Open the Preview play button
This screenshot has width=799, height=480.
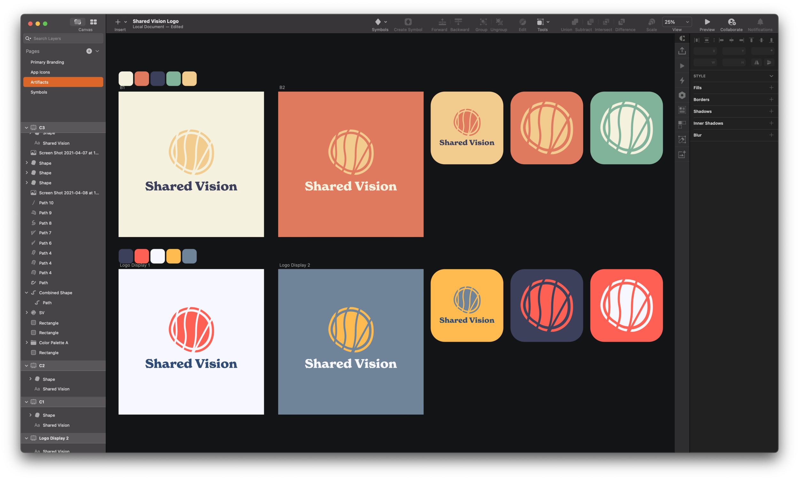[x=707, y=22]
